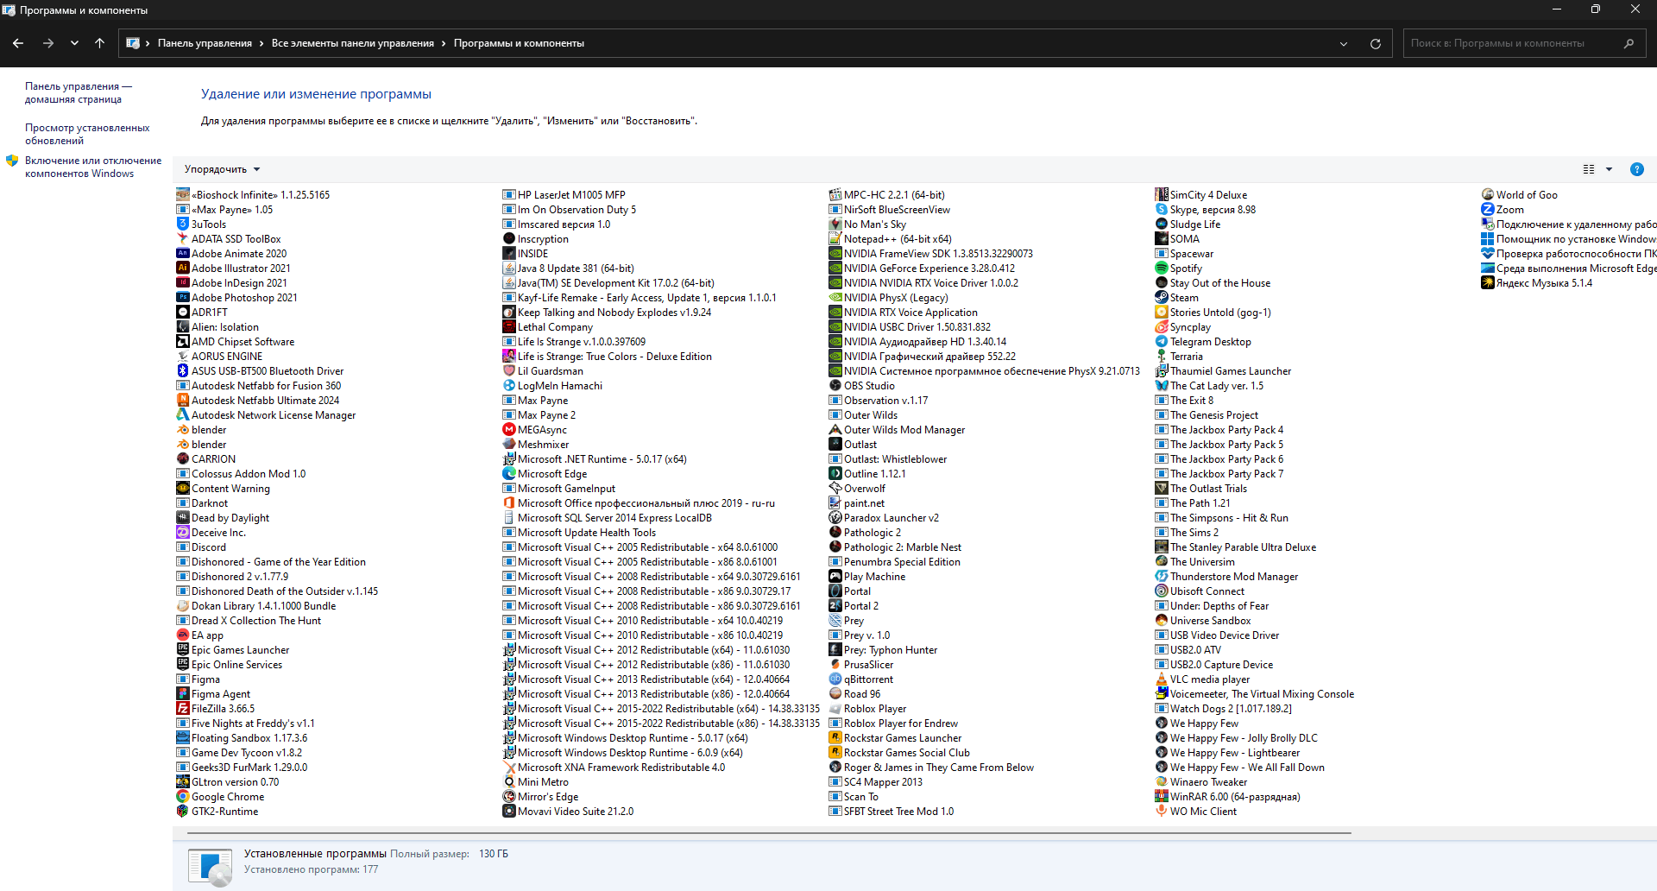Click the VLC media player icon
Image resolution: width=1657 pixels, height=891 pixels.
point(1162,679)
